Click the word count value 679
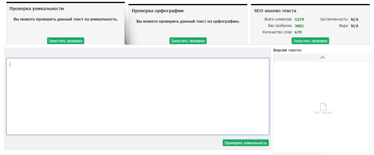374x155 pixels. coord(298,32)
